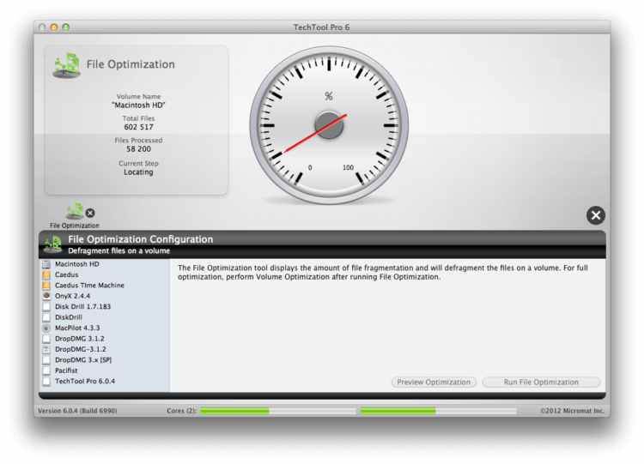The height and width of the screenshot is (464, 644).
Task: Click the Run File Optimization button
Action: point(541,383)
